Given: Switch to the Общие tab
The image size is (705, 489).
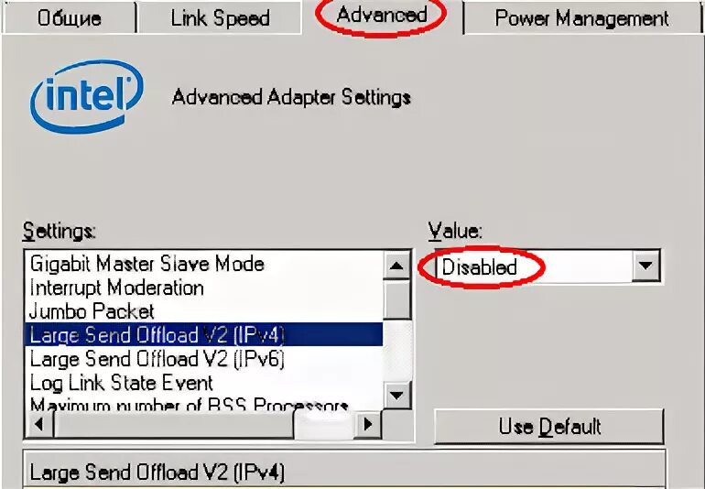Looking at the screenshot, I should coord(69,18).
